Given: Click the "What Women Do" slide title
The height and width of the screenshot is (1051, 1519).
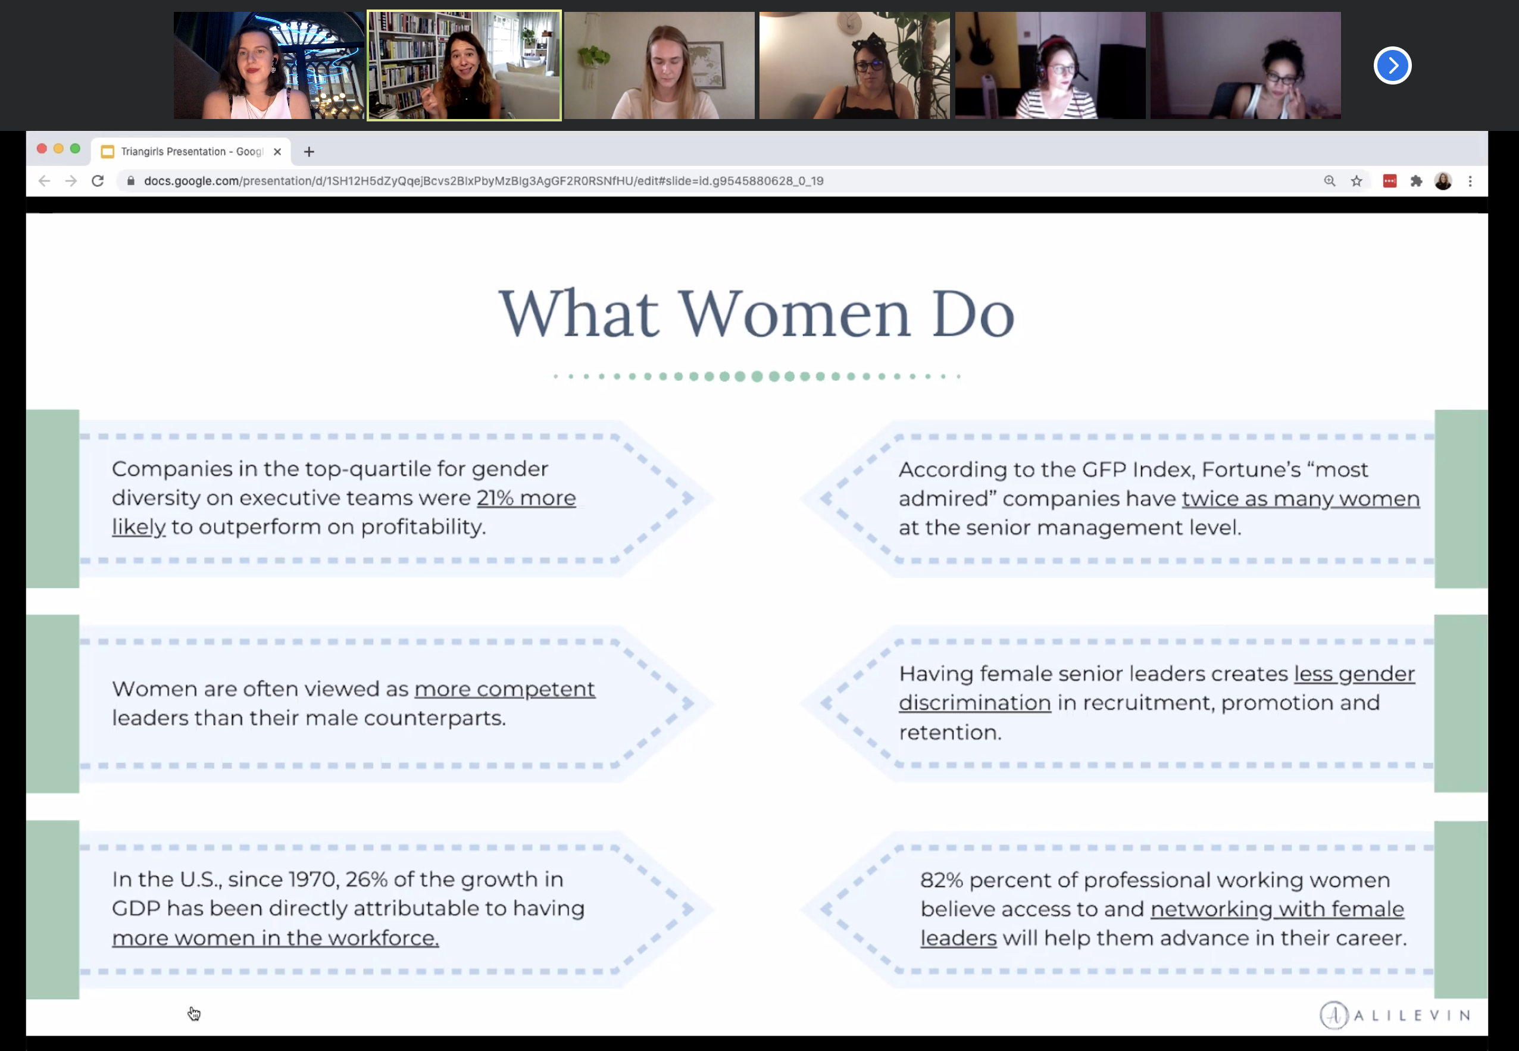Looking at the screenshot, I should pyautogui.click(x=757, y=314).
